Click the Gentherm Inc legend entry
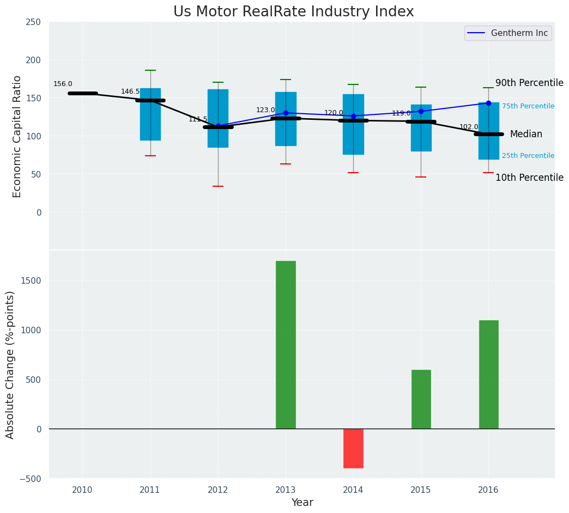569x513 pixels. point(508,33)
